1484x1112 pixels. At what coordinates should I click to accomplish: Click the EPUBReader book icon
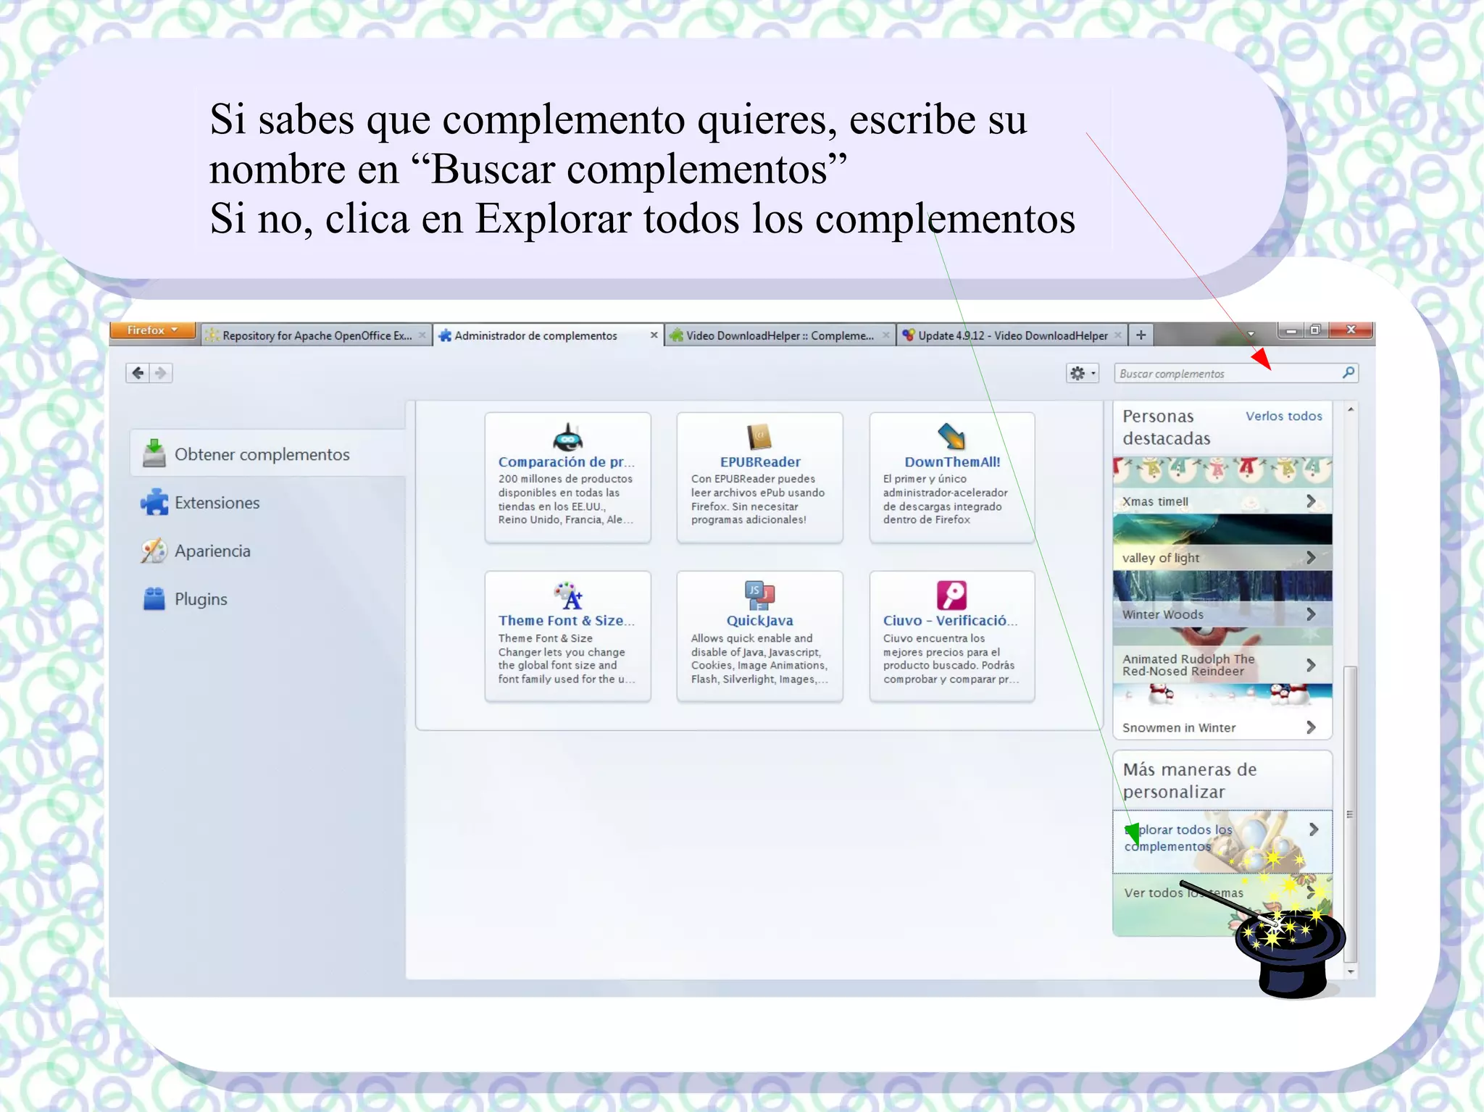[x=759, y=437]
